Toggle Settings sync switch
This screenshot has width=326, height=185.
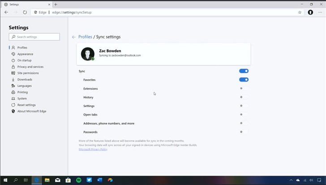244,106
